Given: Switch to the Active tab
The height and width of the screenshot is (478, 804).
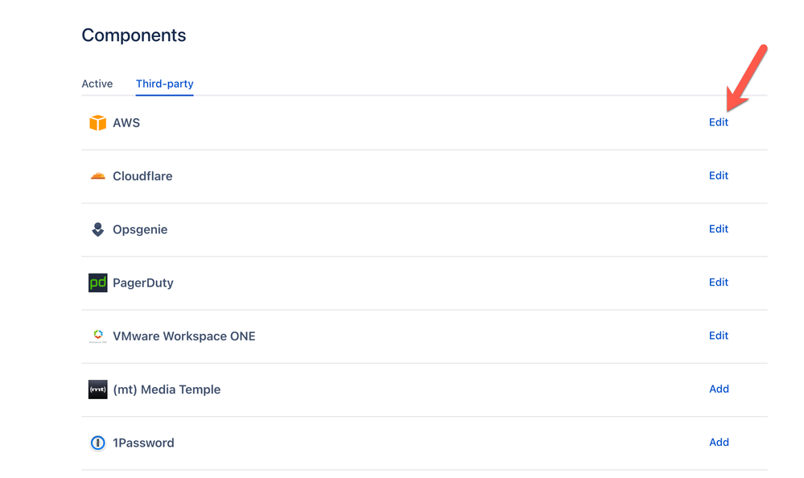Looking at the screenshot, I should (97, 84).
